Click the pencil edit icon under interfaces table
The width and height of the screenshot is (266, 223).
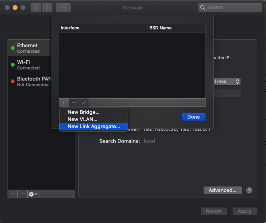click(83, 103)
